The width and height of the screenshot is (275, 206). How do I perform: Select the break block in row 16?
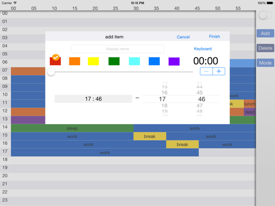coord(182,144)
